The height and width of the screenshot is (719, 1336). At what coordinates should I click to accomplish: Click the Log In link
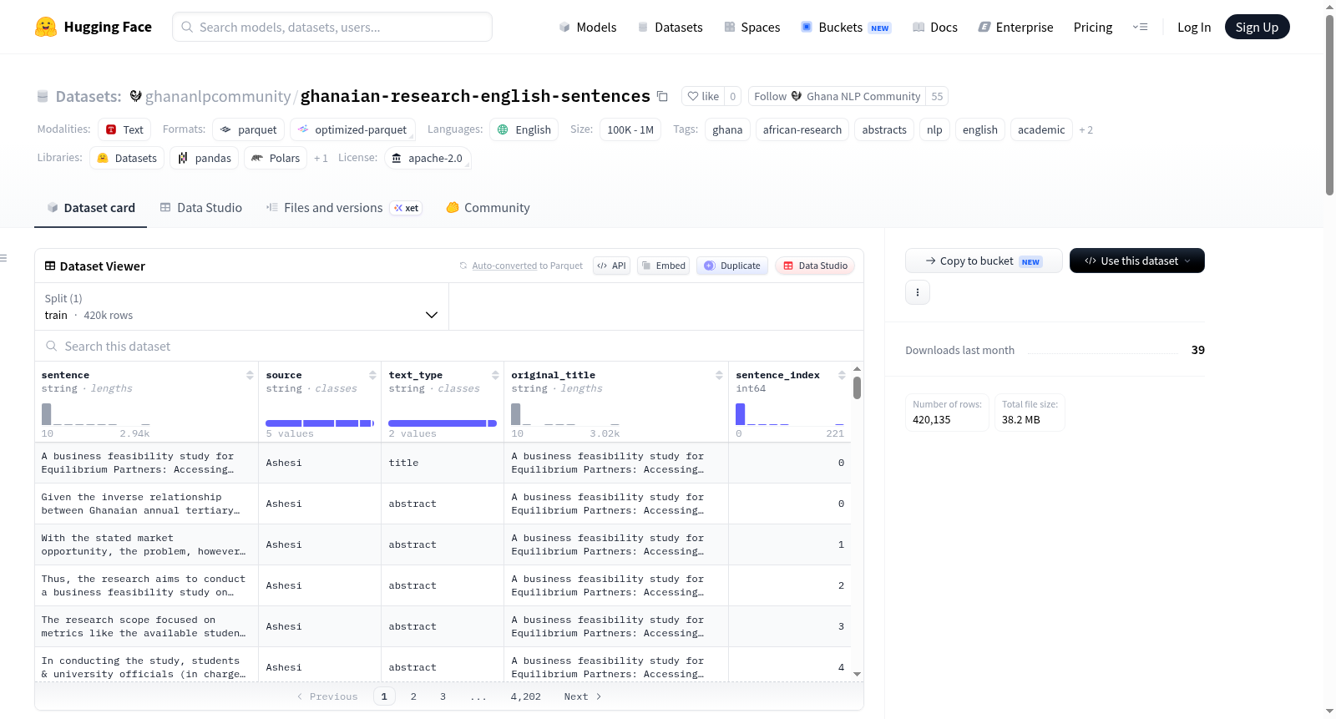click(1194, 27)
